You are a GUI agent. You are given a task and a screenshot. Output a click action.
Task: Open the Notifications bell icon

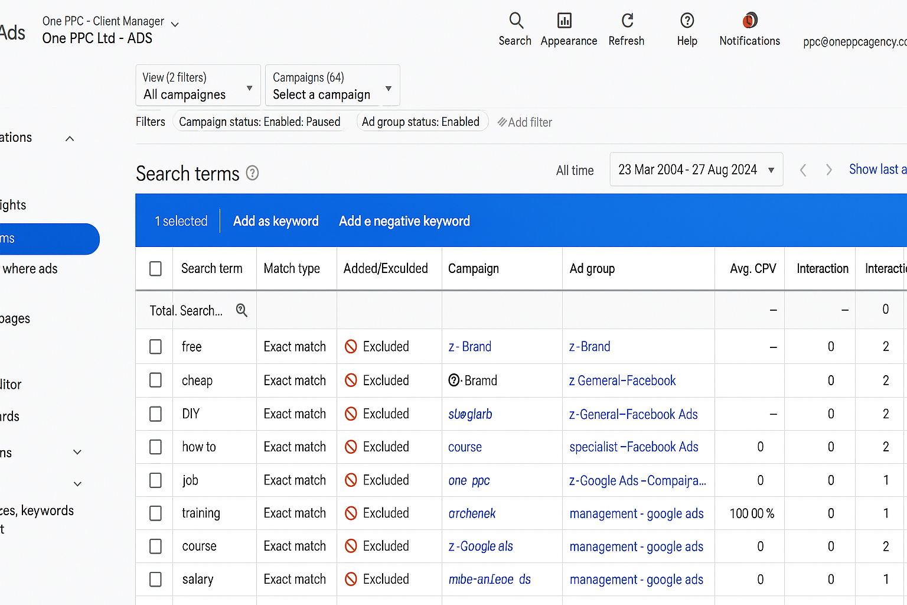coord(750,21)
